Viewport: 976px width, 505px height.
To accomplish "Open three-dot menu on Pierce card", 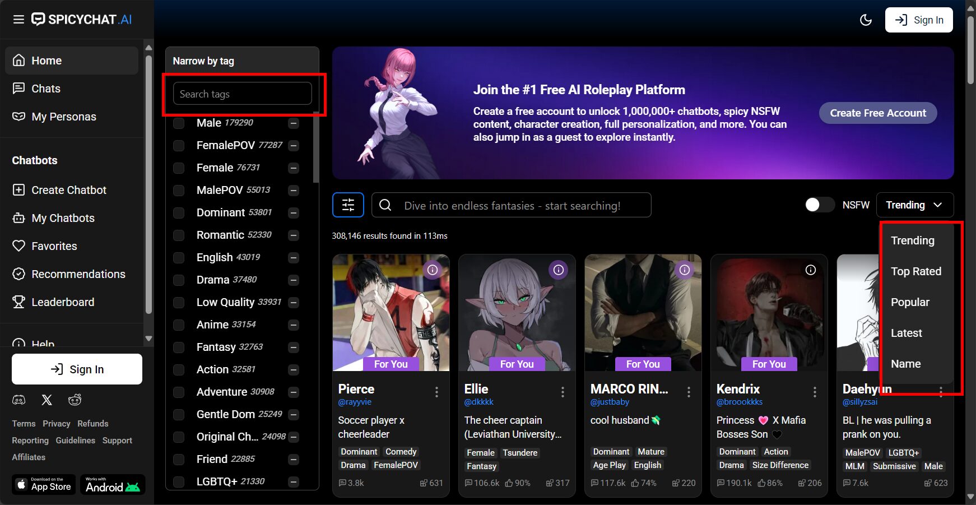I will click(x=436, y=392).
